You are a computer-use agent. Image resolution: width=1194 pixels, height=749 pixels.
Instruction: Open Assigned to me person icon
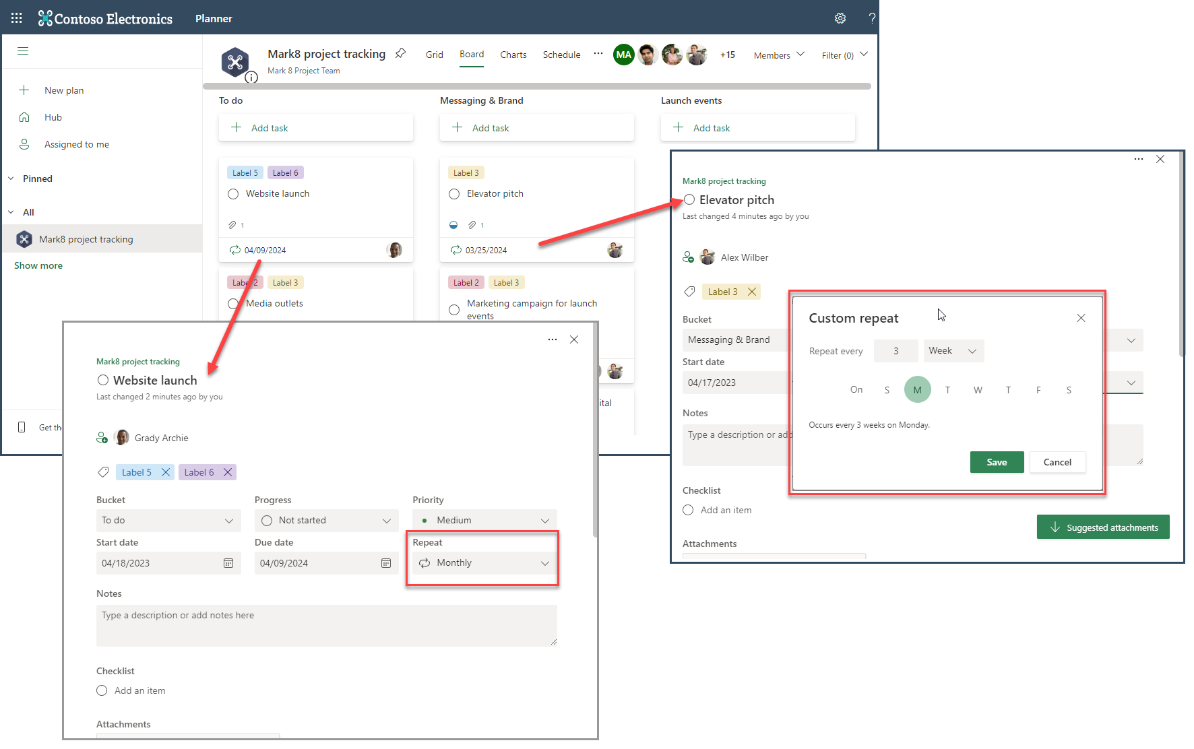coord(24,144)
